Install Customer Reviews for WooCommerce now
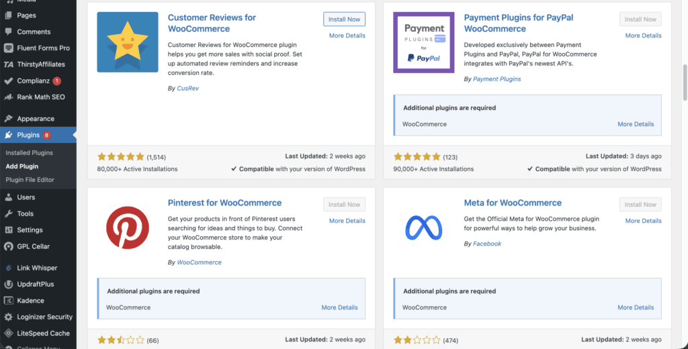Viewport: 688px width, 349px height. tap(345, 19)
